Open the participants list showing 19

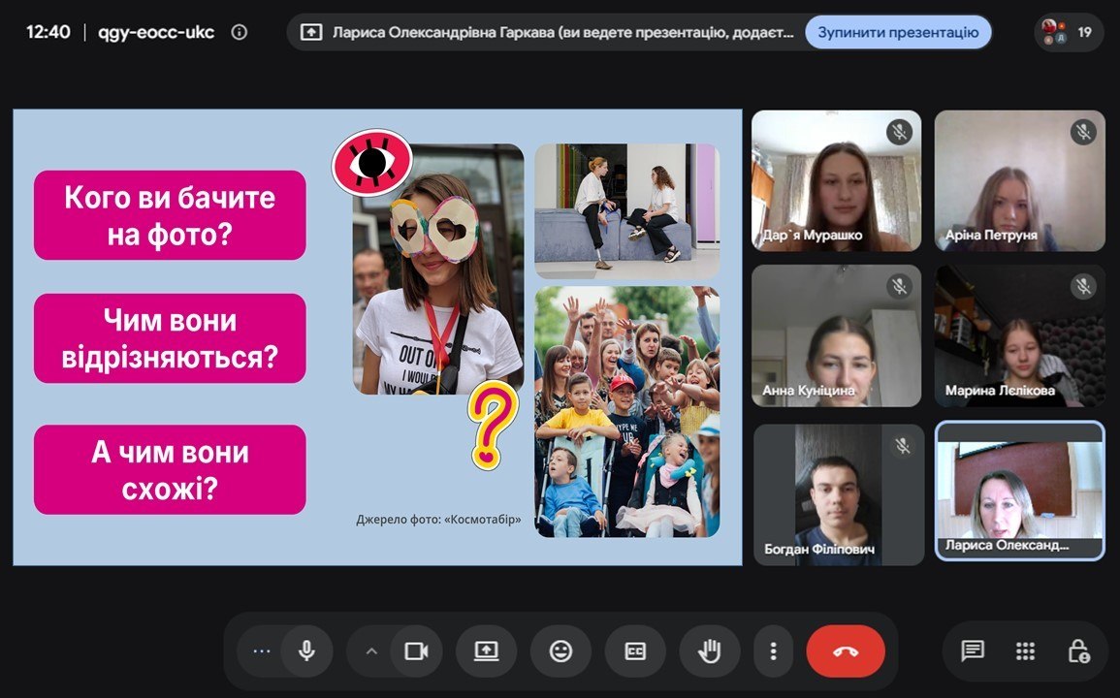(x=1069, y=32)
